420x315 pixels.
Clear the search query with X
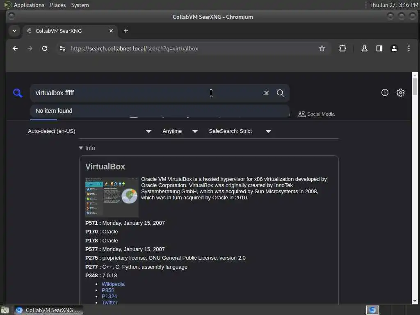point(266,93)
